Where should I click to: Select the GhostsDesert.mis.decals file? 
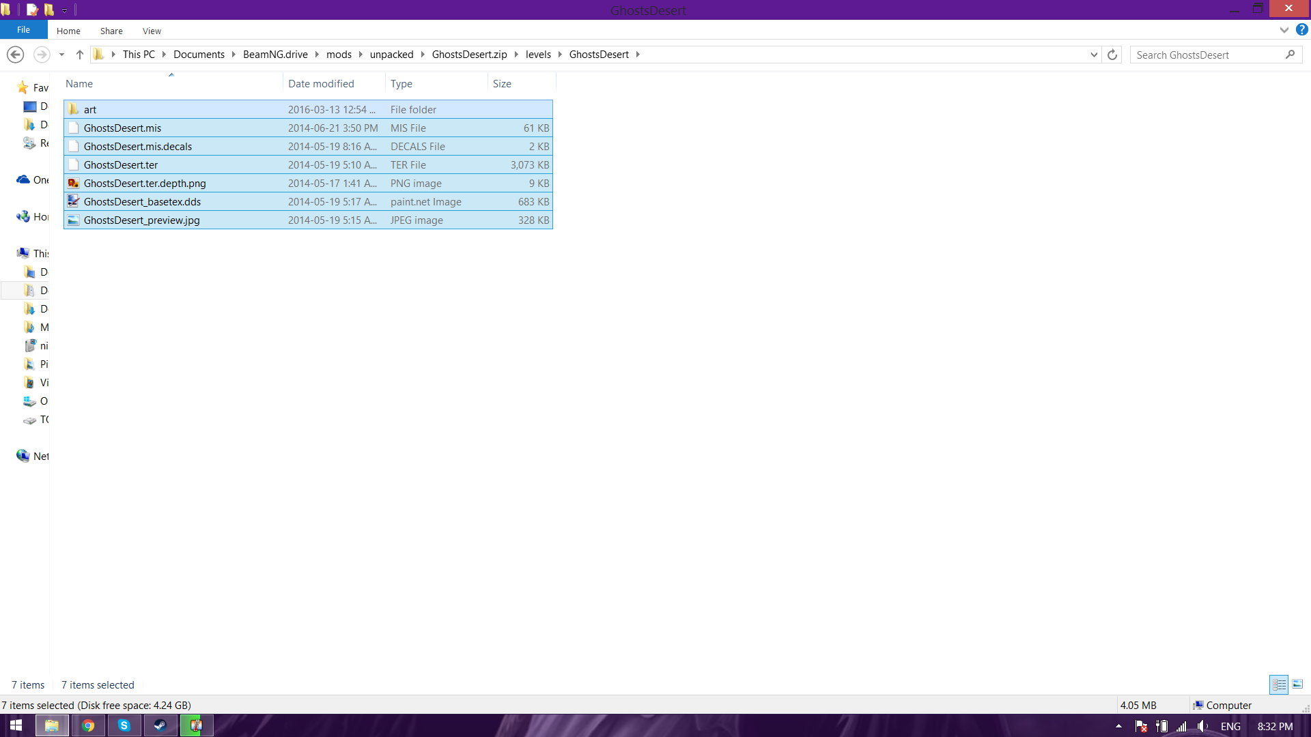(308, 146)
